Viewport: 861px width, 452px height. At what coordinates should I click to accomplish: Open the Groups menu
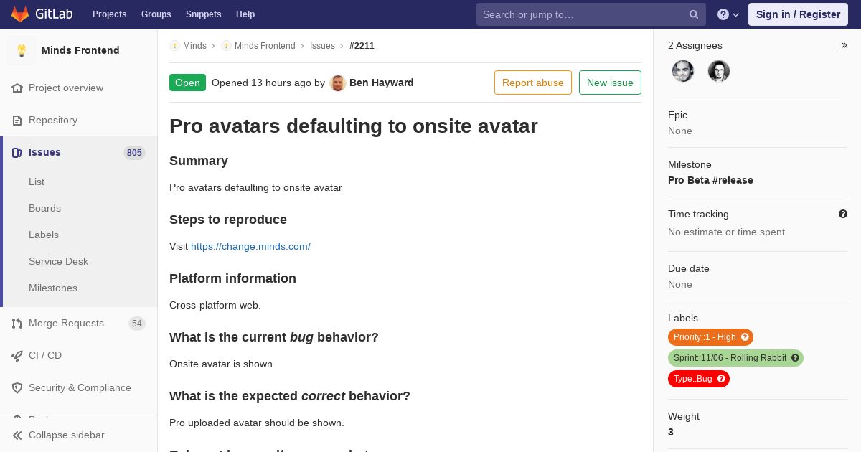click(x=156, y=14)
